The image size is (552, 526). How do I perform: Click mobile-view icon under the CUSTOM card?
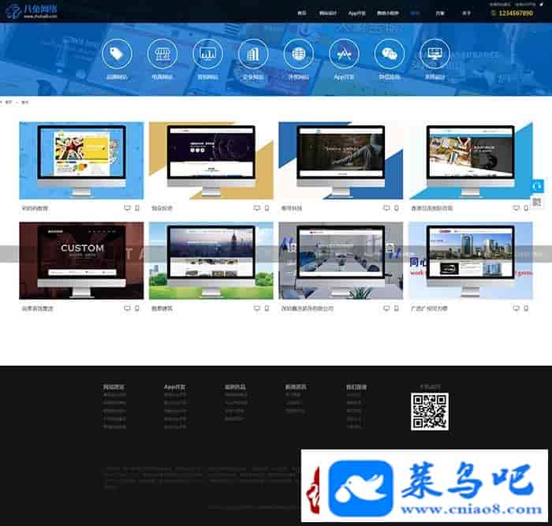pyautogui.click(x=137, y=308)
